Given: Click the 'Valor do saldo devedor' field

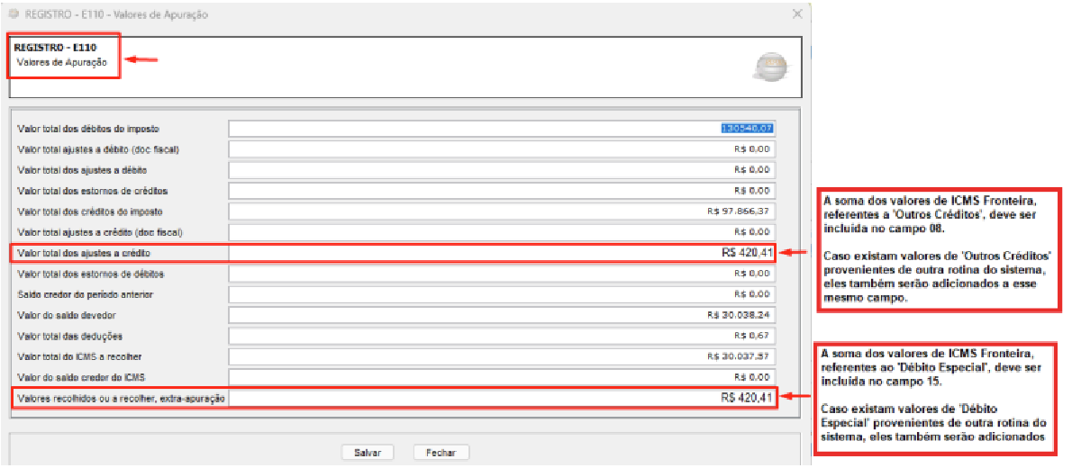Looking at the screenshot, I should (x=502, y=315).
